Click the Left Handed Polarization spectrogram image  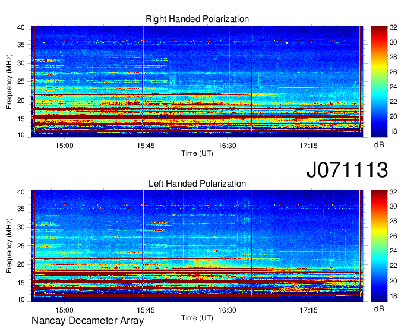197,246
